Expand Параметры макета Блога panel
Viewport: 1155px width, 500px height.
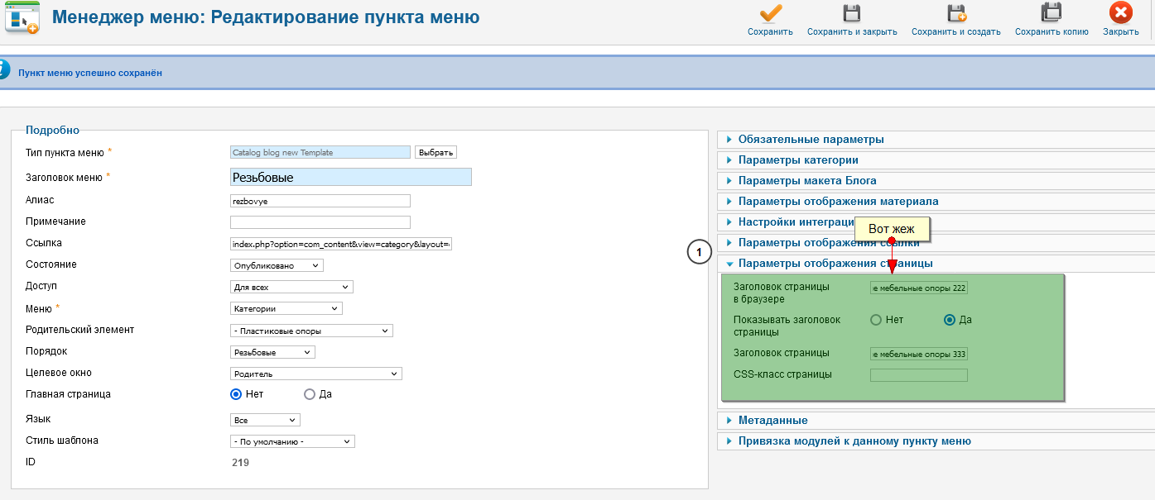[x=806, y=181]
